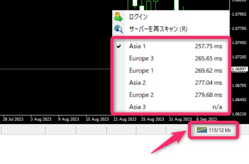Click the 265.65 ms ping value
Image resolution: width=249 pixels, height=164 pixels.
point(208,58)
